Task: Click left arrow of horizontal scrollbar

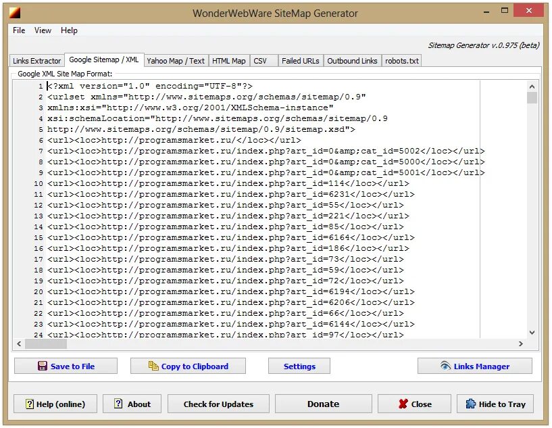Action: point(19,343)
